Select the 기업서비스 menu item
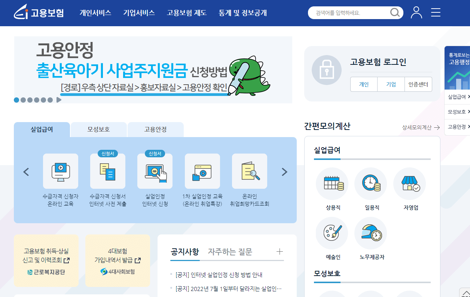Screen dimensions: 470x297 click(x=138, y=12)
